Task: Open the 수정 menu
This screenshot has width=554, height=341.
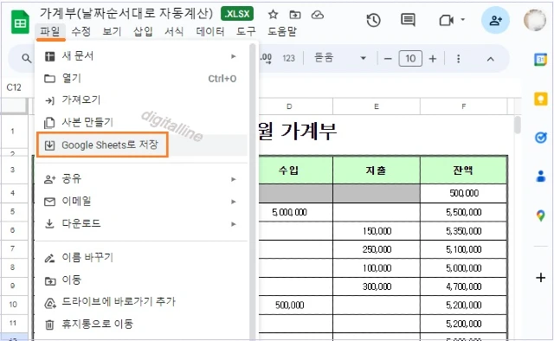Action: click(x=81, y=32)
